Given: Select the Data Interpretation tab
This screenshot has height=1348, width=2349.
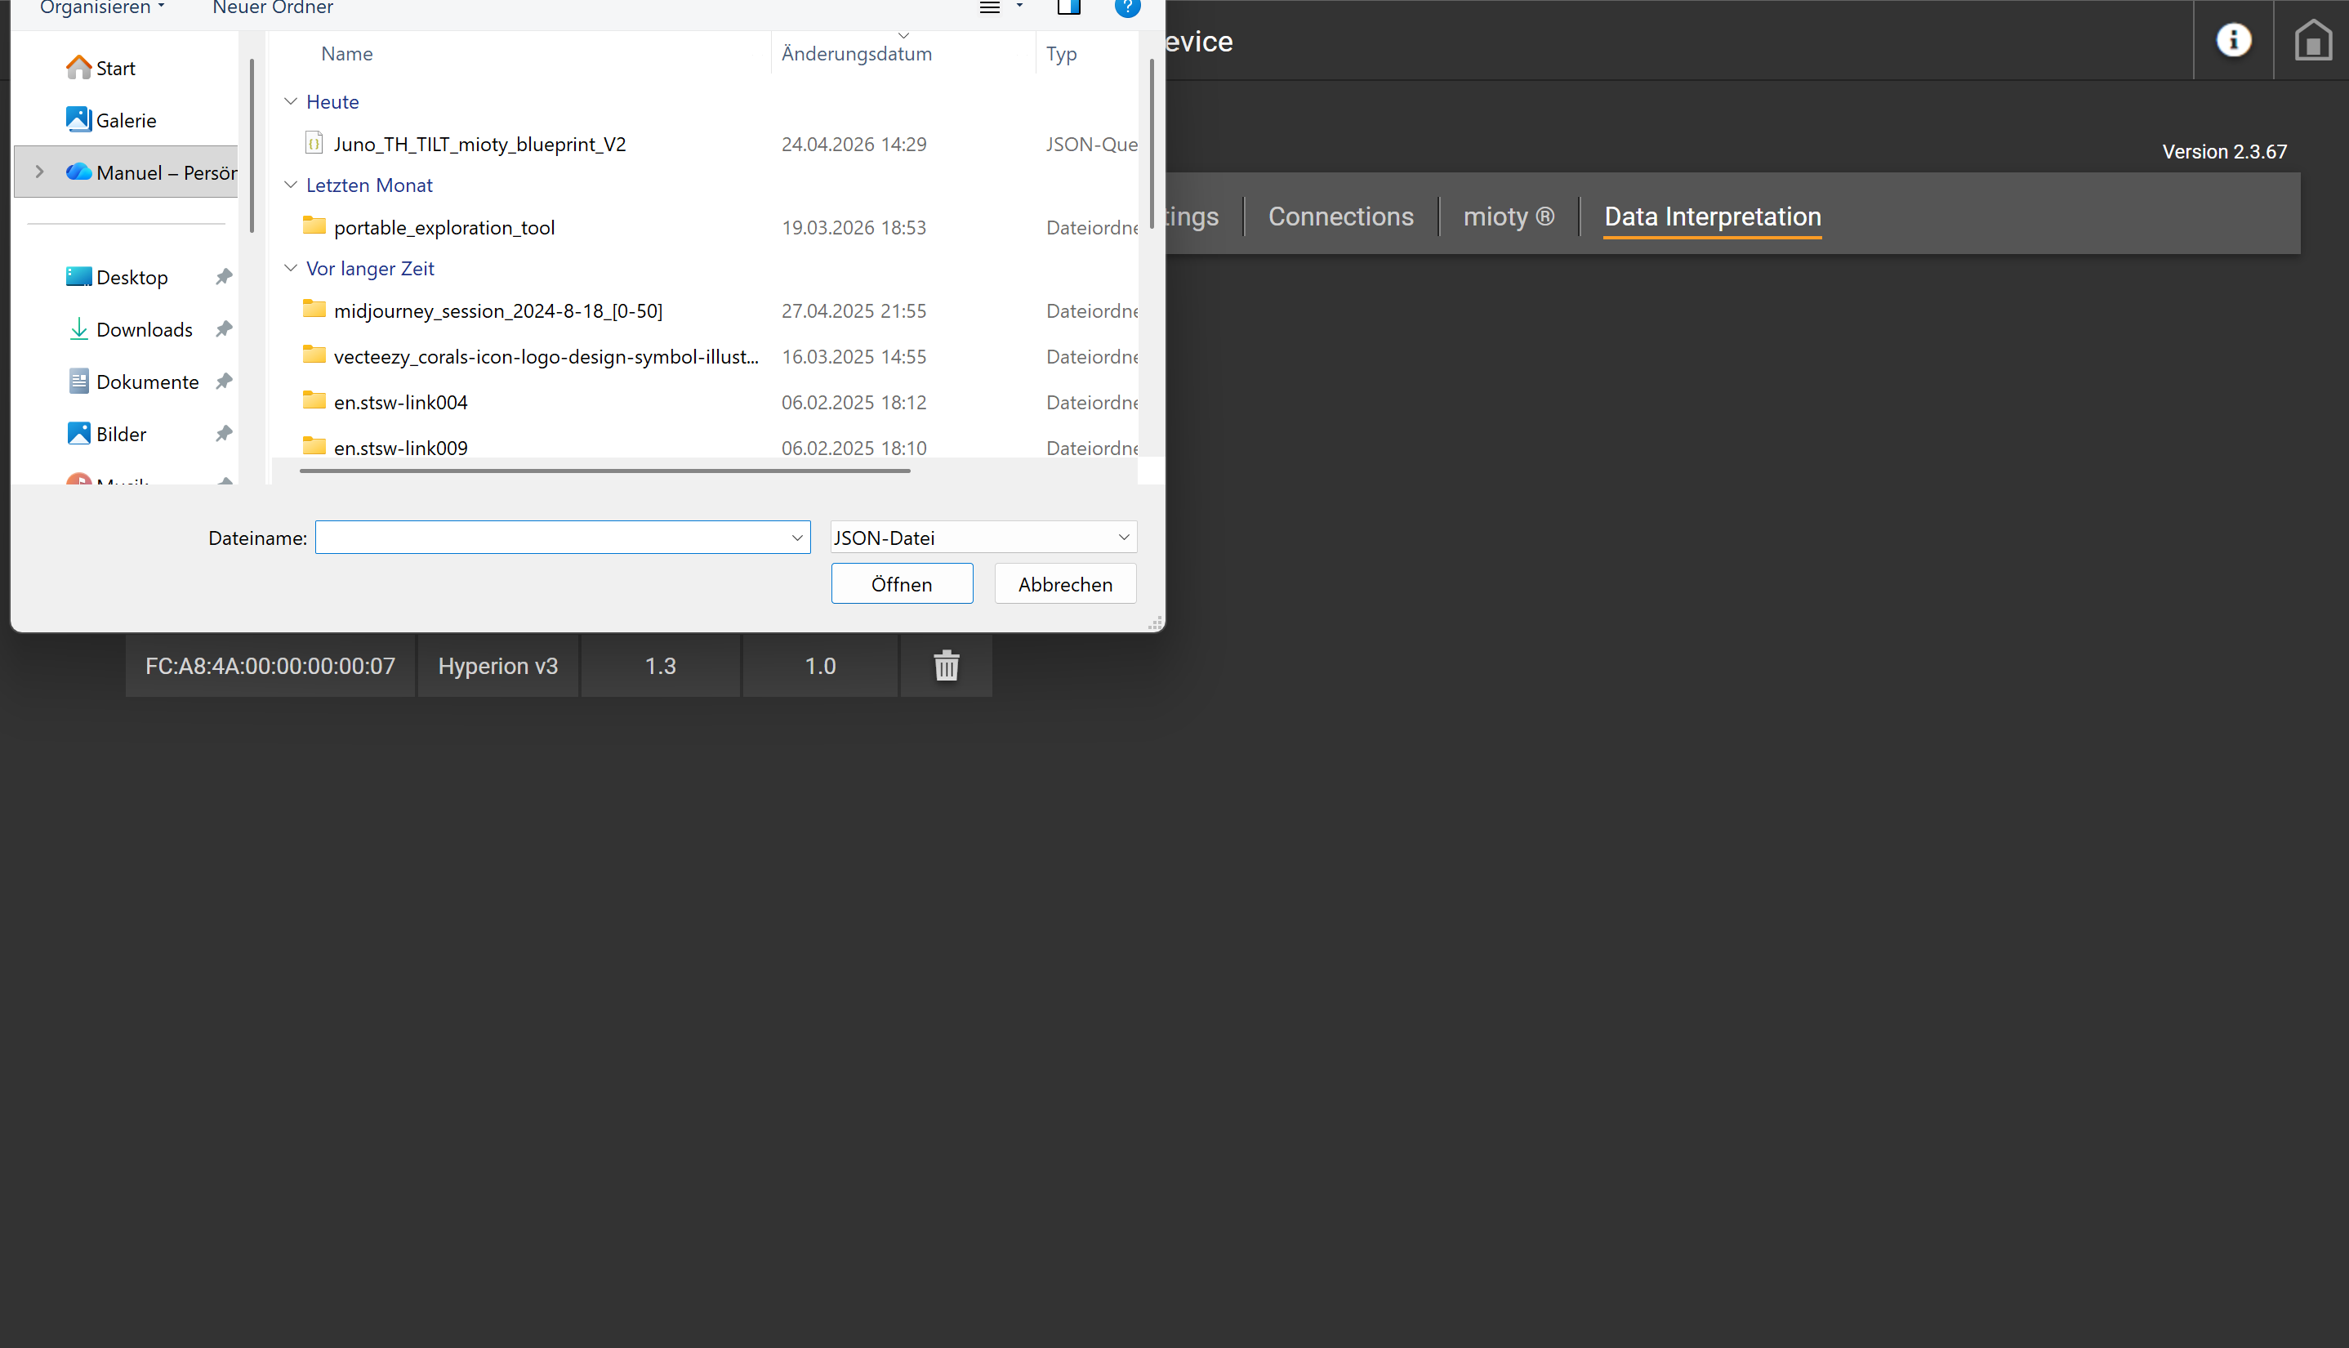Looking at the screenshot, I should click(1712, 216).
